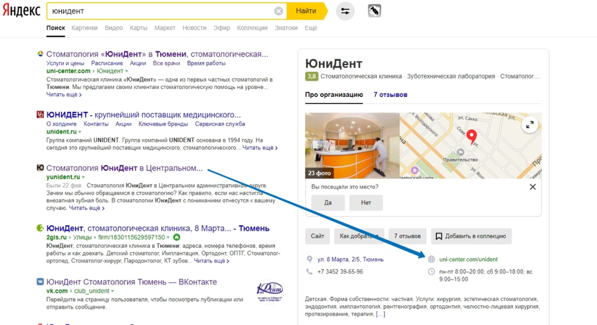Click the clock icon by opening hours
The image size is (597, 325).
(x=431, y=272)
